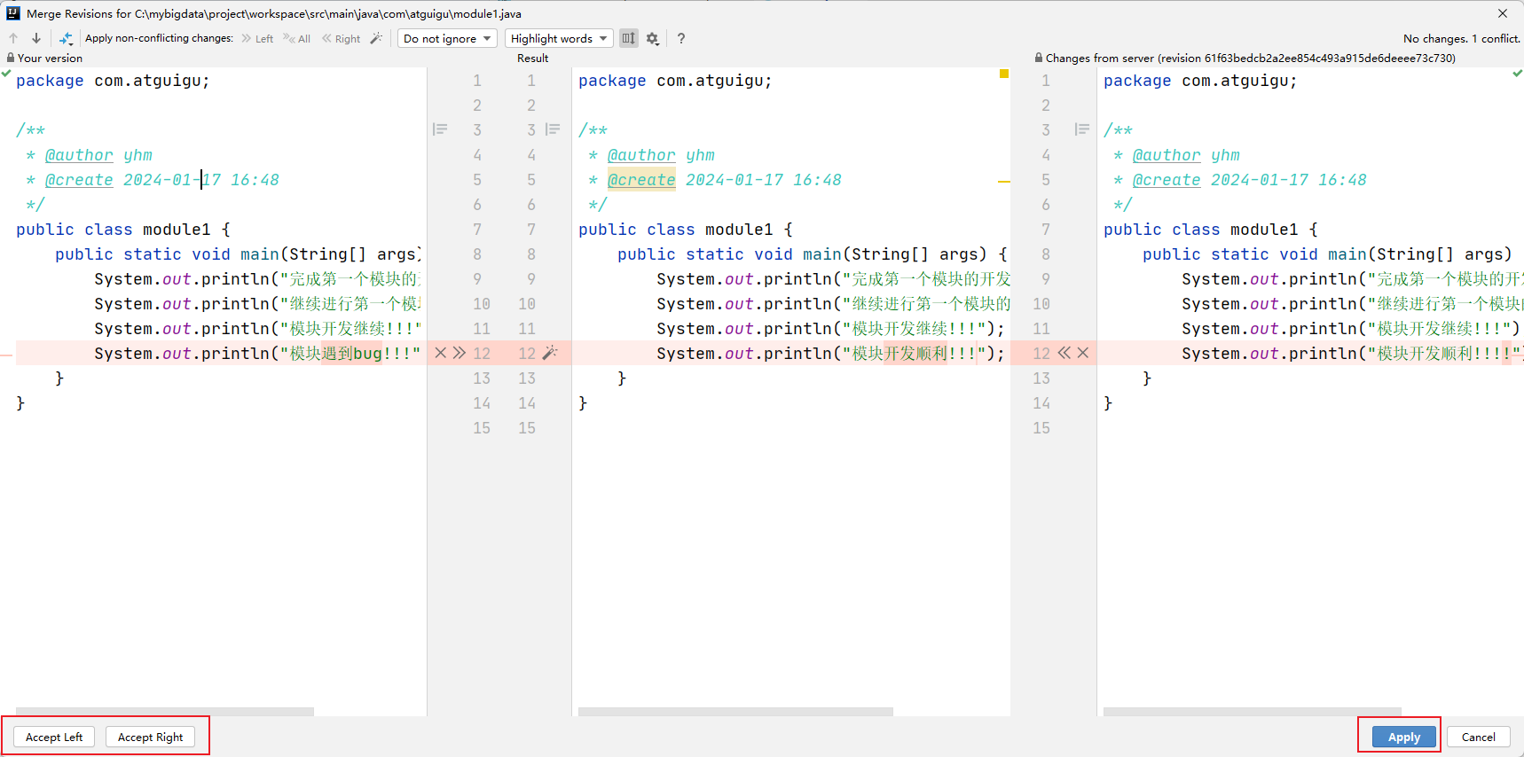Click magic wand resolve icon on line 12
Screen dimensions: 1524x757
[550, 353]
